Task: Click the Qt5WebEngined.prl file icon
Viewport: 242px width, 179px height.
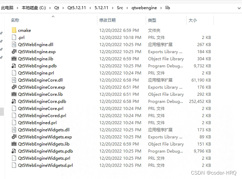Action: [x=14, y=123]
